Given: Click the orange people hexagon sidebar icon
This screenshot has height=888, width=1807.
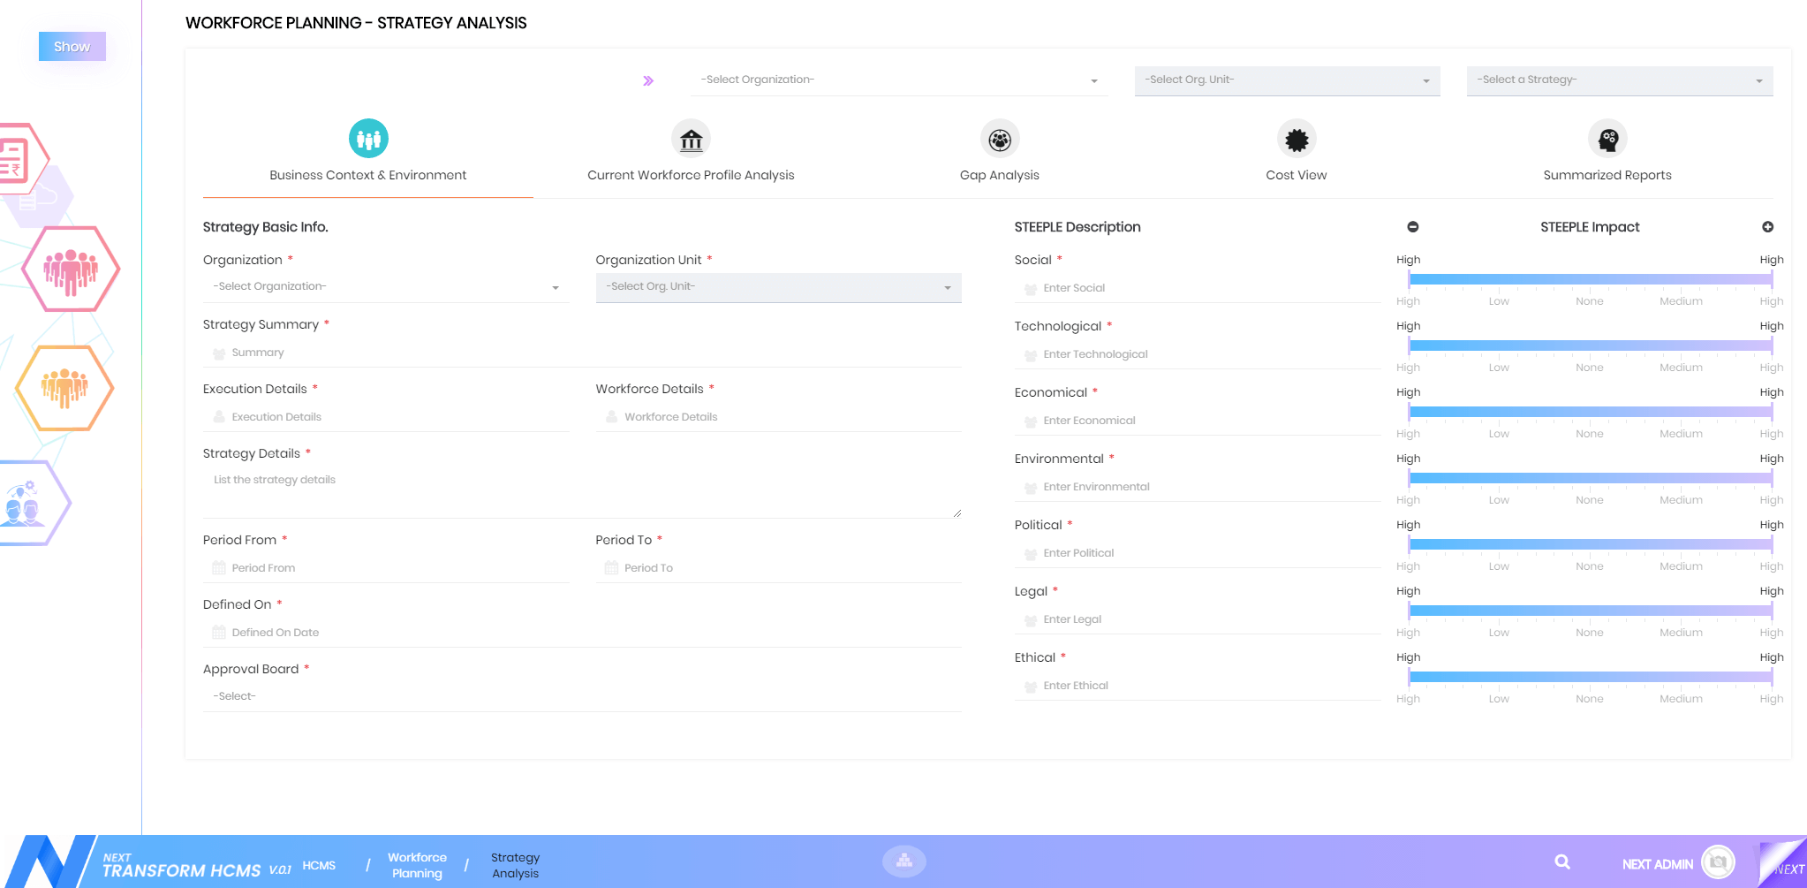Looking at the screenshot, I should [x=64, y=388].
